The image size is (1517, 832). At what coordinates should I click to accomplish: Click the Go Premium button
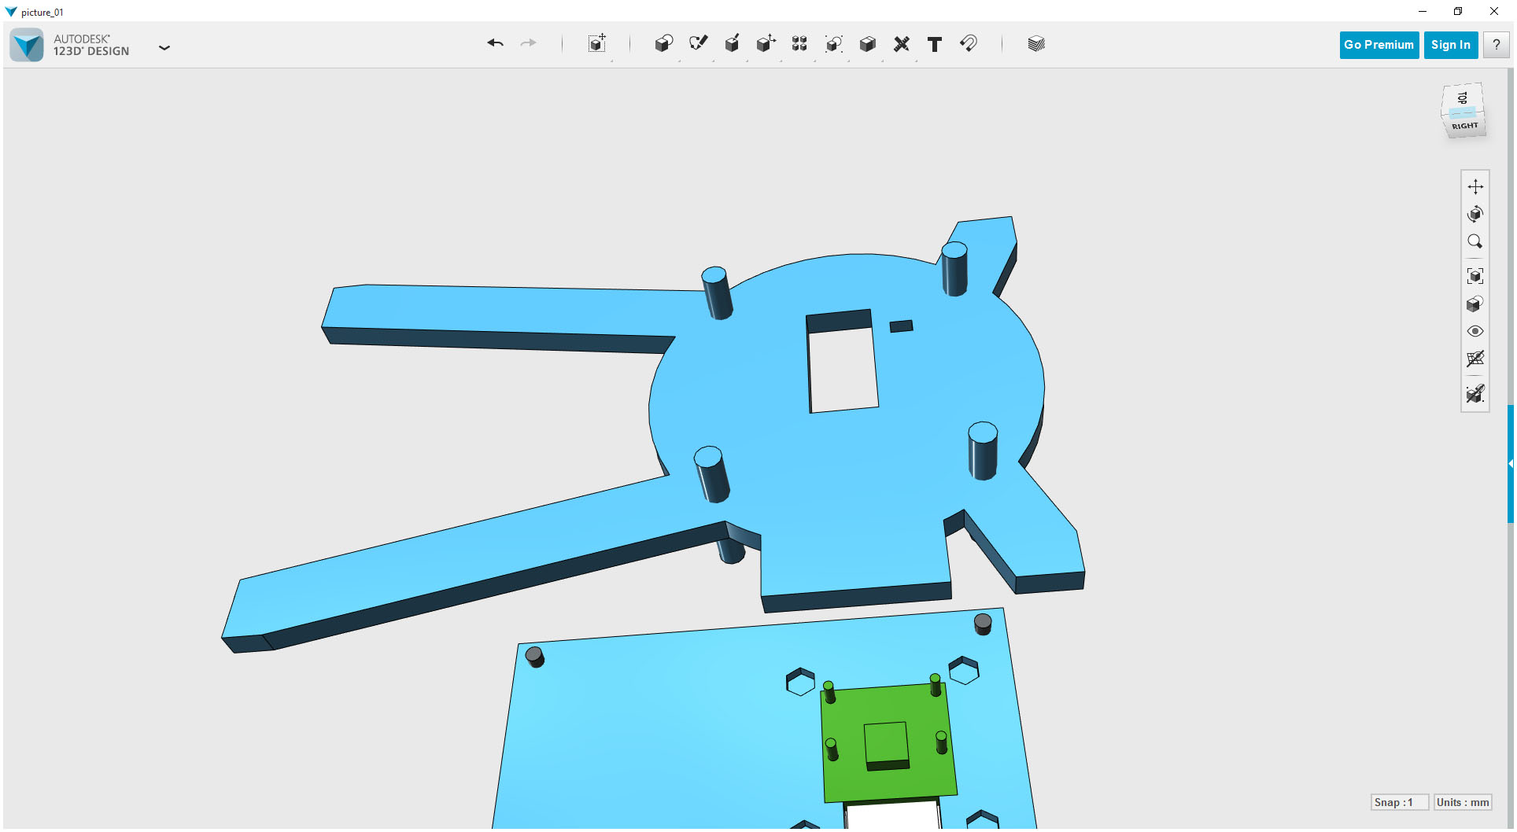[x=1379, y=45]
